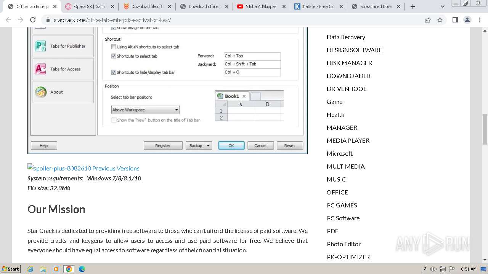
Task: Open the DESIGN SOFTWARE category
Action: [x=354, y=50]
